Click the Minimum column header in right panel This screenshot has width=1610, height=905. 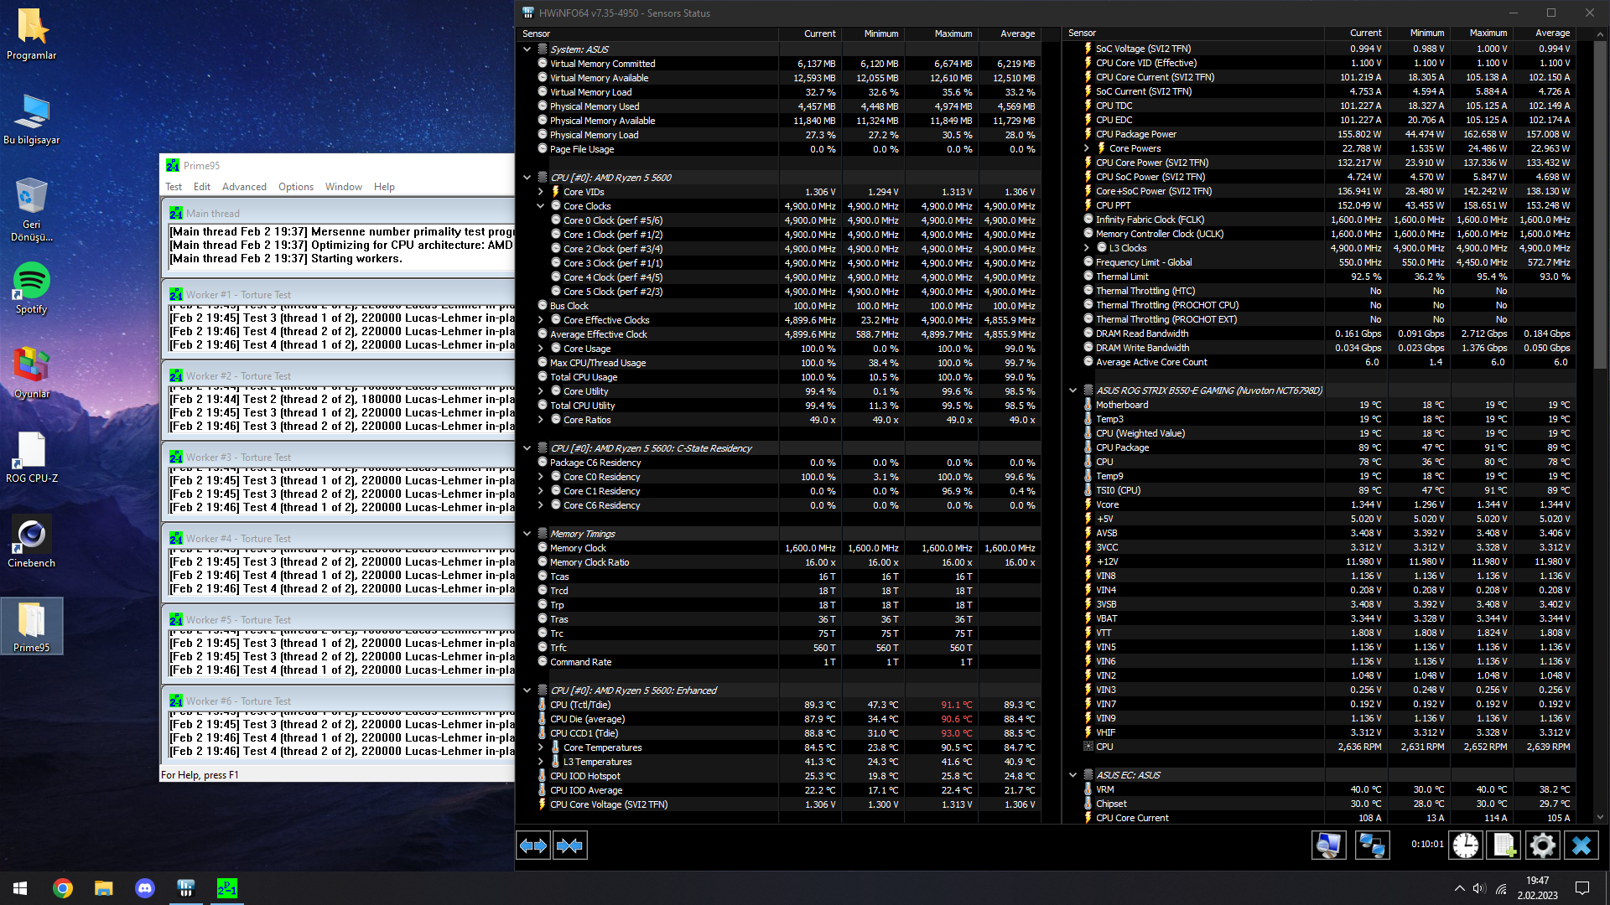click(x=1418, y=34)
